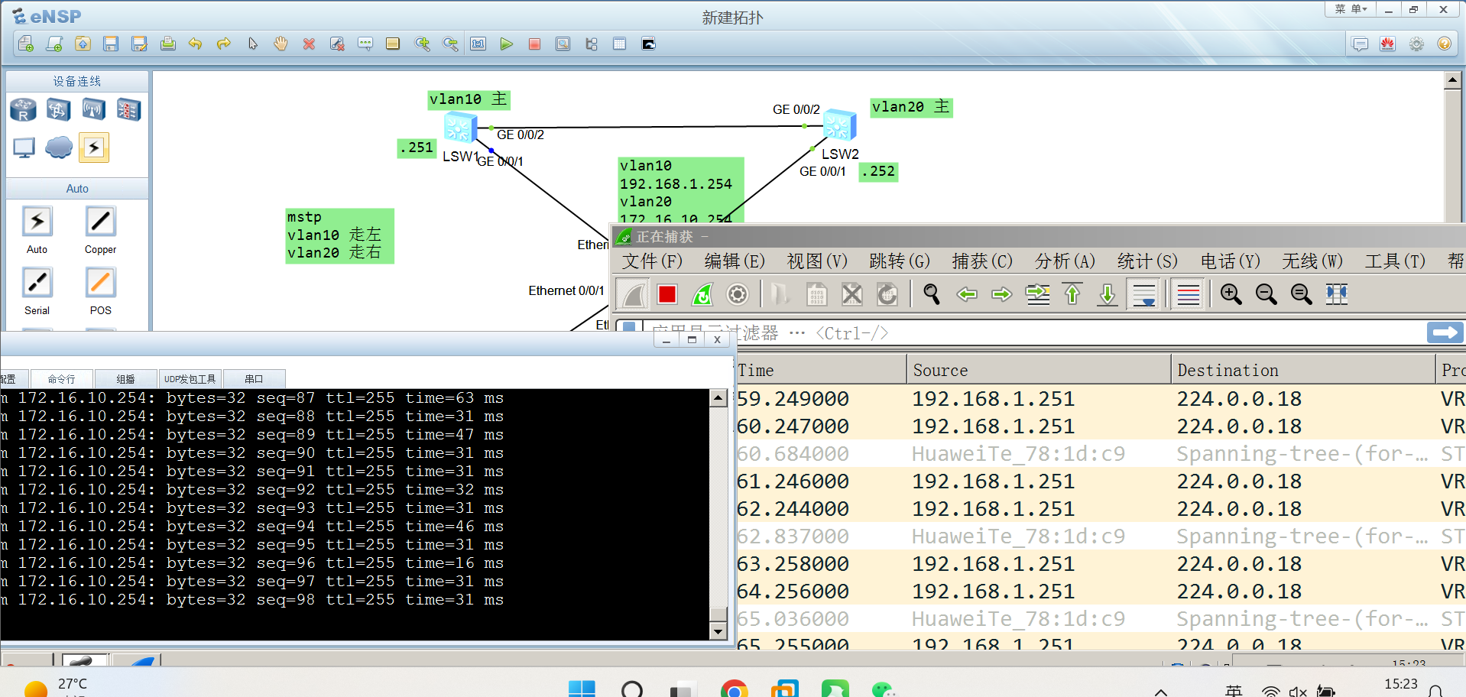The image size is (1466, 697).
Task: Reset canvas to 1:1 fit view
Action: 478,44
